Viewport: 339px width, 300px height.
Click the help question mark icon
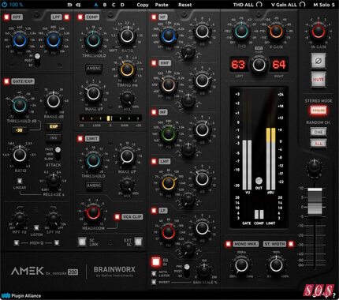pyautogui.click(x=334, y=295)
